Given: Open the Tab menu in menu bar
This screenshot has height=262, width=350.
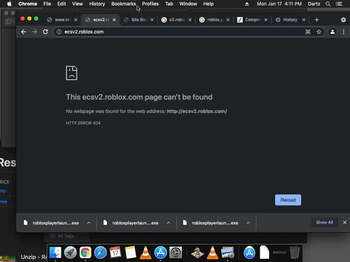Looking at the screenshot, I should tap(169, 4).
